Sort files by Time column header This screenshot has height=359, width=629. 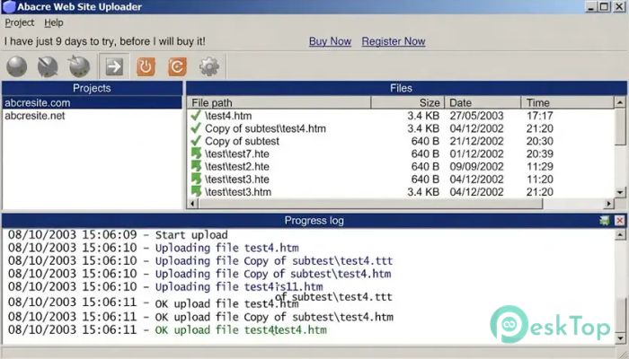pos(568,102)
